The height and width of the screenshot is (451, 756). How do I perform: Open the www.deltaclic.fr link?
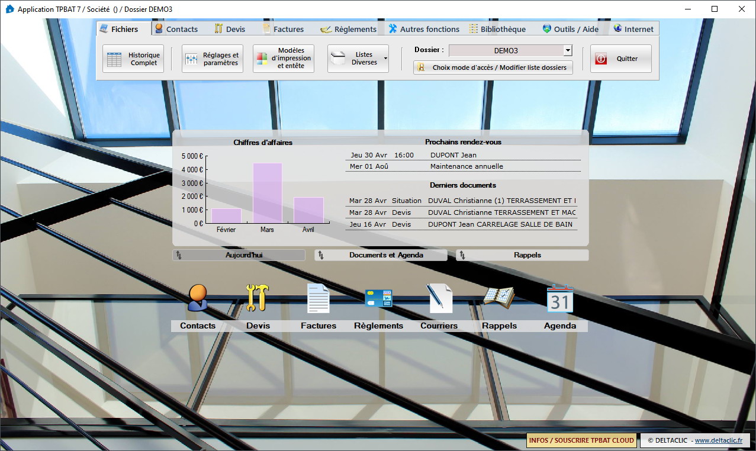coord(718,440)
